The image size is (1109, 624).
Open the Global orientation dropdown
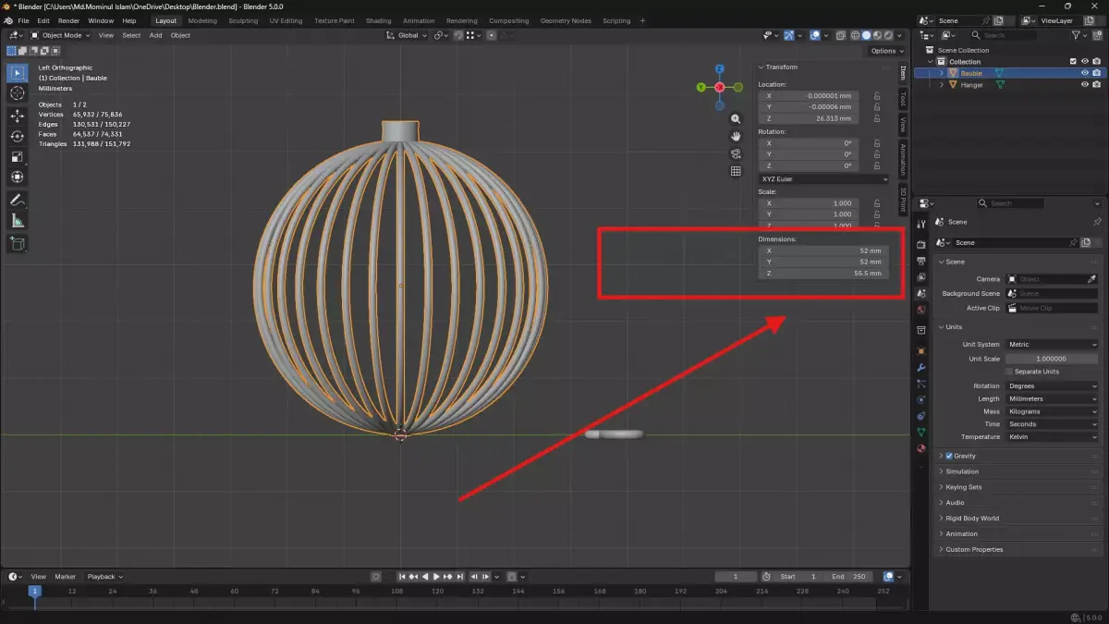click(407, 35)
